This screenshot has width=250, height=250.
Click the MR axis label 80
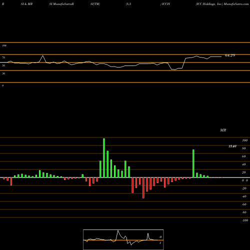point(244,148)
